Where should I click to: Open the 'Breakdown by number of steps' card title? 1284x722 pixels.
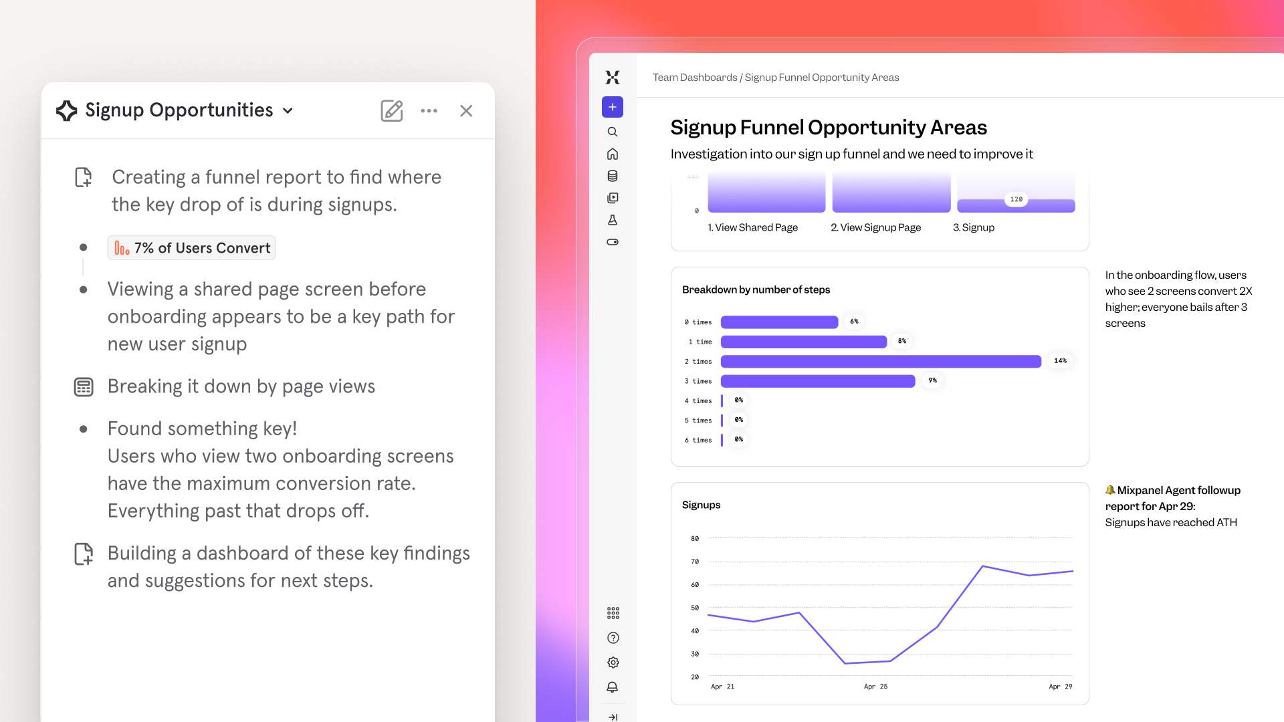tap(756, 290)
